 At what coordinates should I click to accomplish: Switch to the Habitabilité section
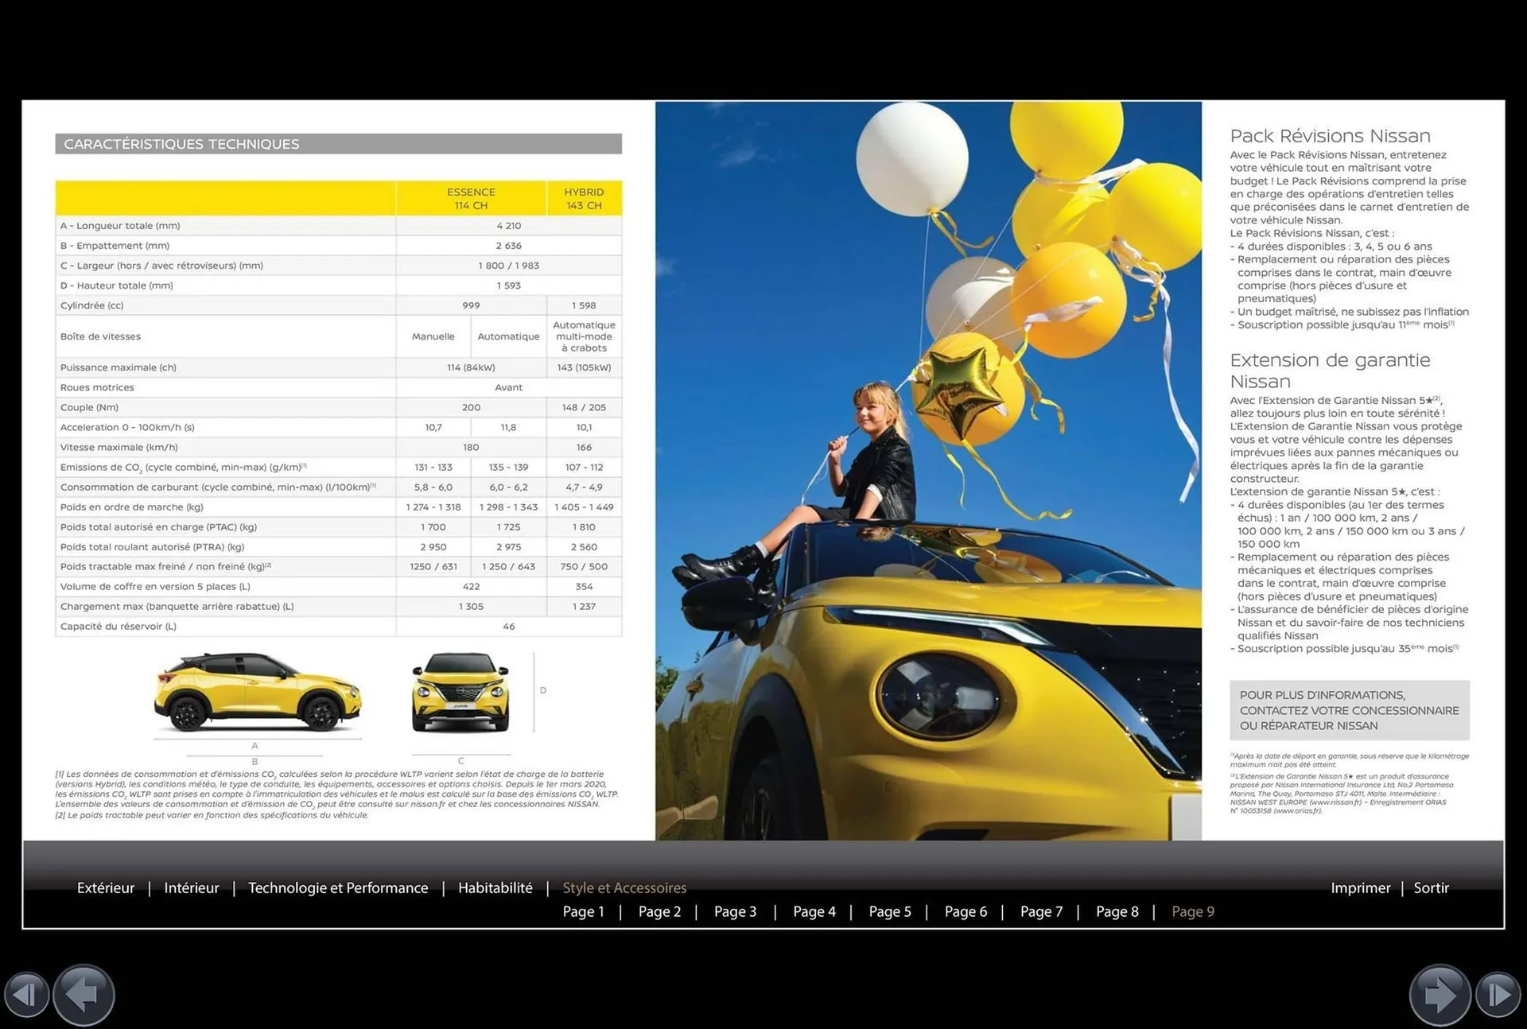(x=495, y=887)
